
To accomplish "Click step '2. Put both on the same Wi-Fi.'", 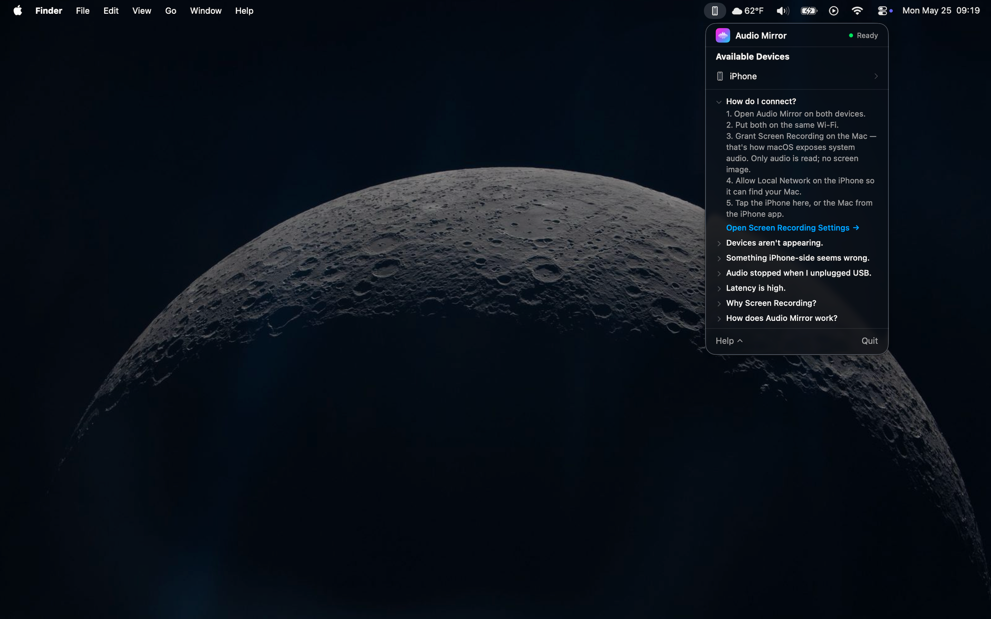I will click(x=782, y=125).
